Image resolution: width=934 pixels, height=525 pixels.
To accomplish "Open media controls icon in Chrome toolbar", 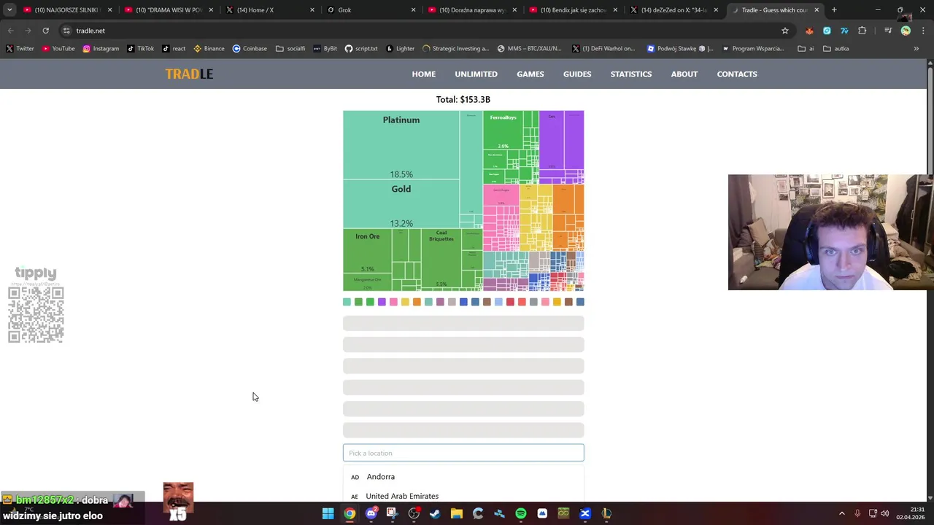I will pos(888,31).
